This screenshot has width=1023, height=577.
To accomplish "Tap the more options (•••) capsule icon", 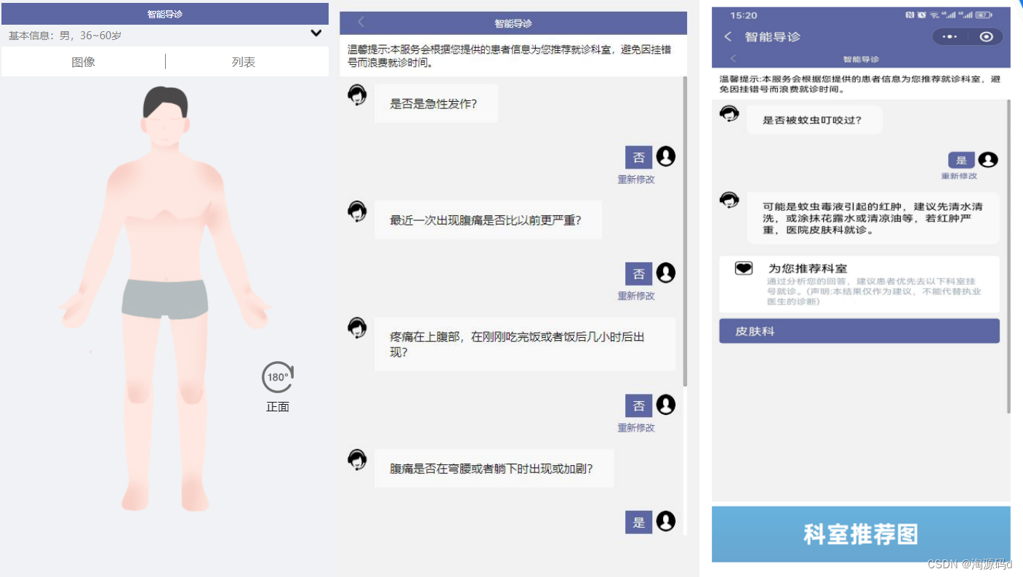I will [948, 36].
